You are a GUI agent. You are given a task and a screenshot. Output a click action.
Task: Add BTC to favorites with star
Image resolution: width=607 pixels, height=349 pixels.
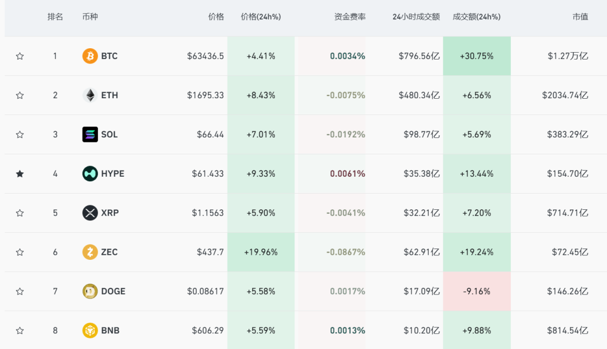20,56
